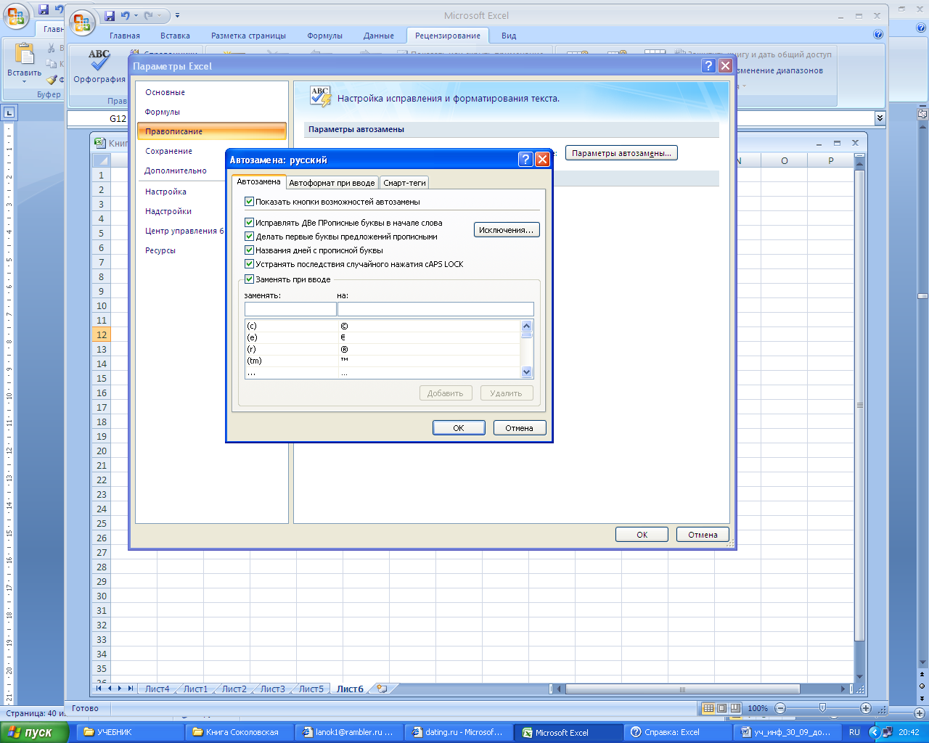The width and height of the screenshot is (929, 743).
Task: Click Параметры автозамены button
Action: pos(621,153)
